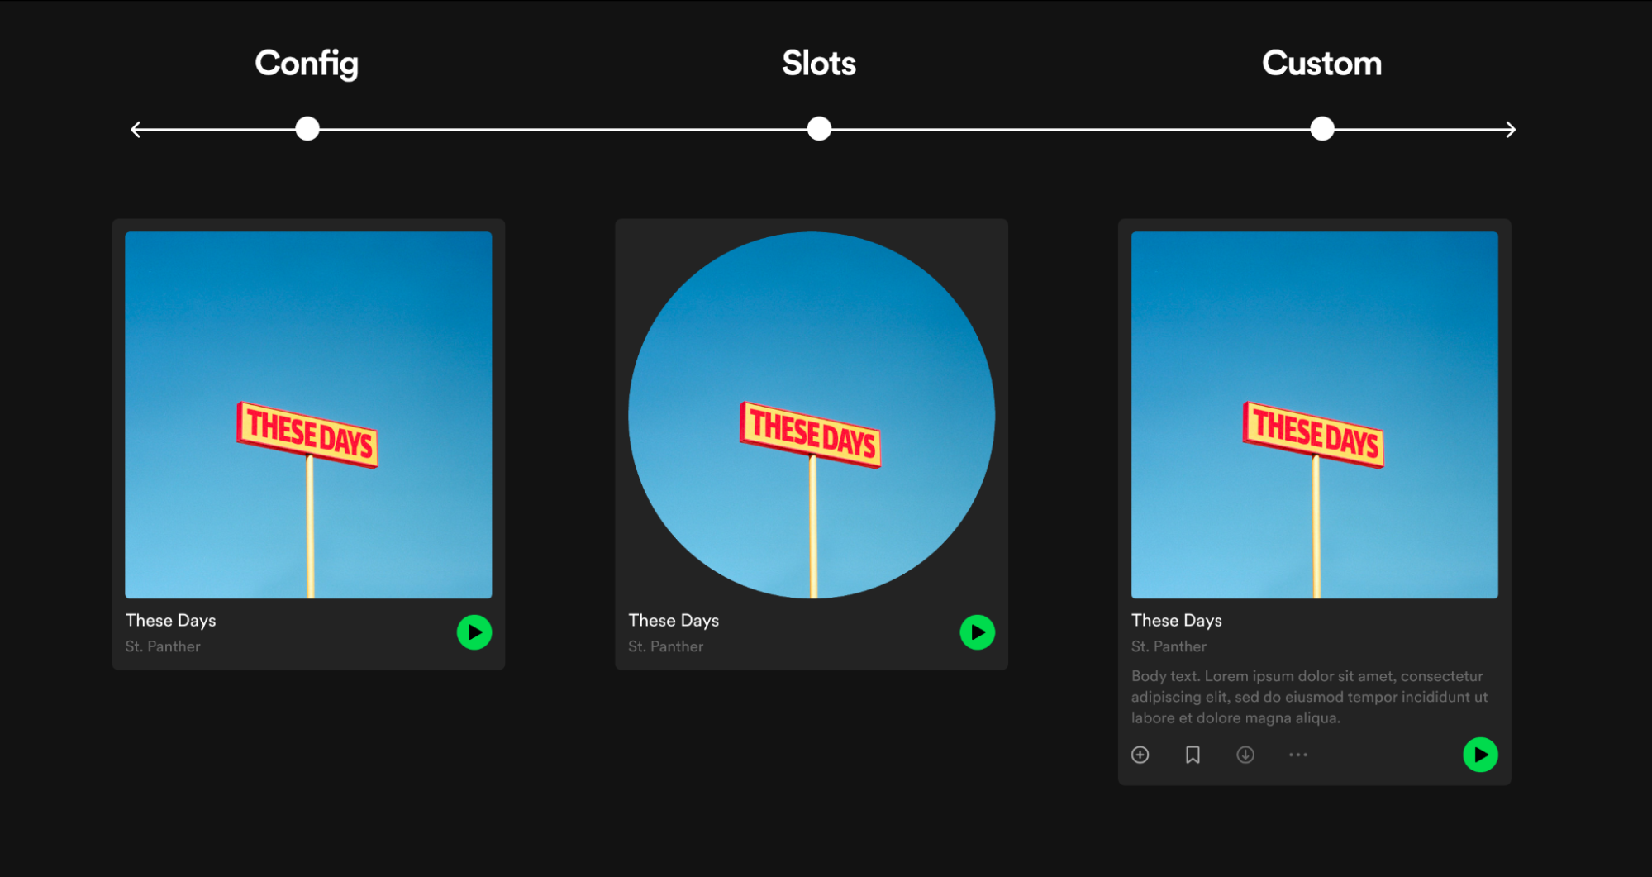Select the white dot under Config
1652x877 pixels.
coord(307,129)
